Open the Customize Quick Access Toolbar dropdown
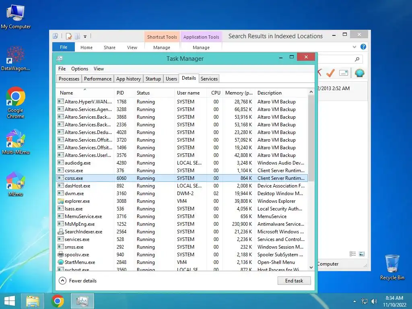Image resolution: width=412 pixels, height=309 pixels. (x=85, y=37)
